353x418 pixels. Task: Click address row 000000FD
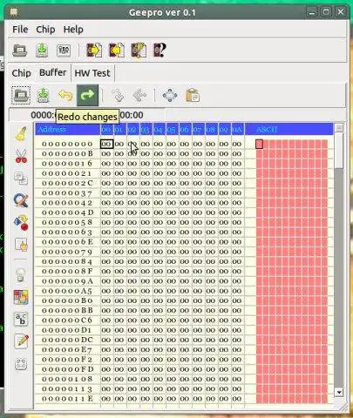[67, 369]
